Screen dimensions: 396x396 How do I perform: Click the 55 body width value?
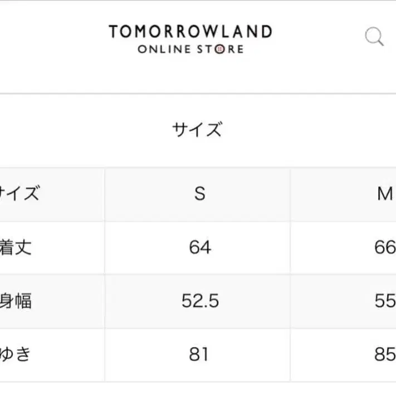tap(385, 301)
